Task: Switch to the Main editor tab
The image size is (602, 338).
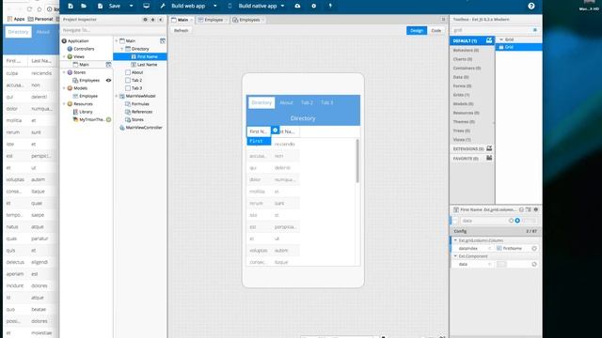Action: pos(182,20)
